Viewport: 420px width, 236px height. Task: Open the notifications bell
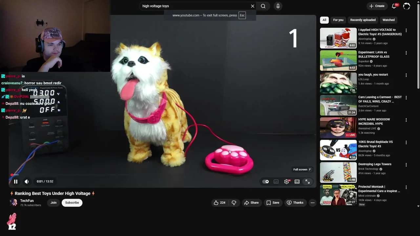(394, 6)
